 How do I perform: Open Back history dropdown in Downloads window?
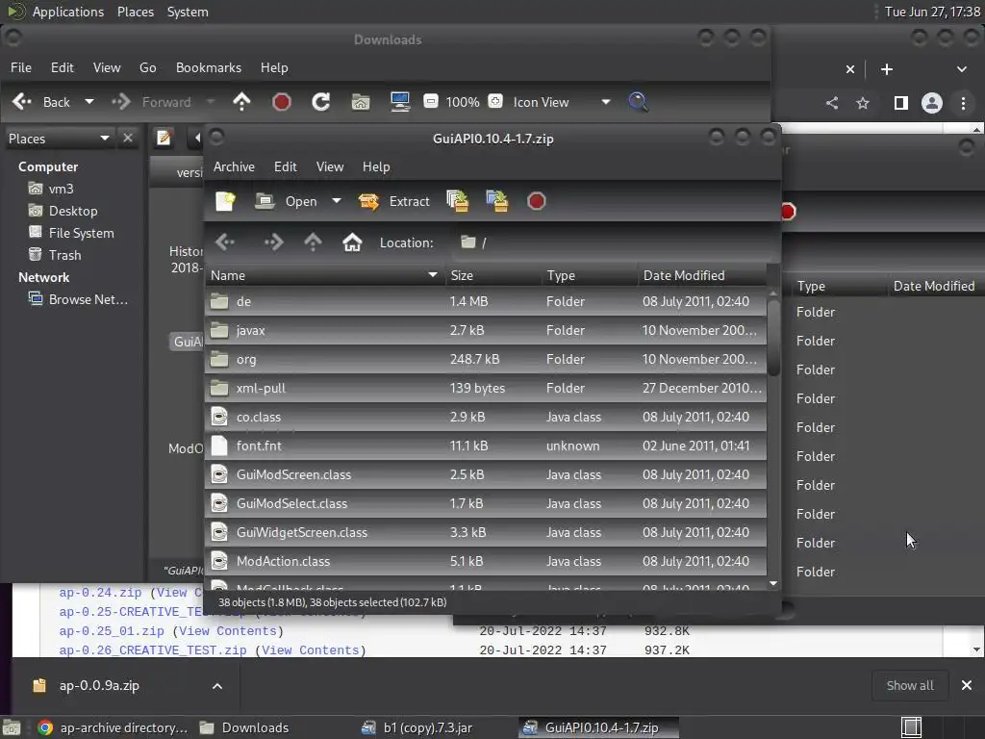89,102
